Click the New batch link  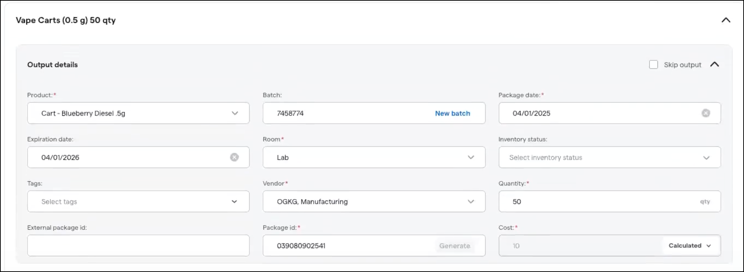point(452,113)
